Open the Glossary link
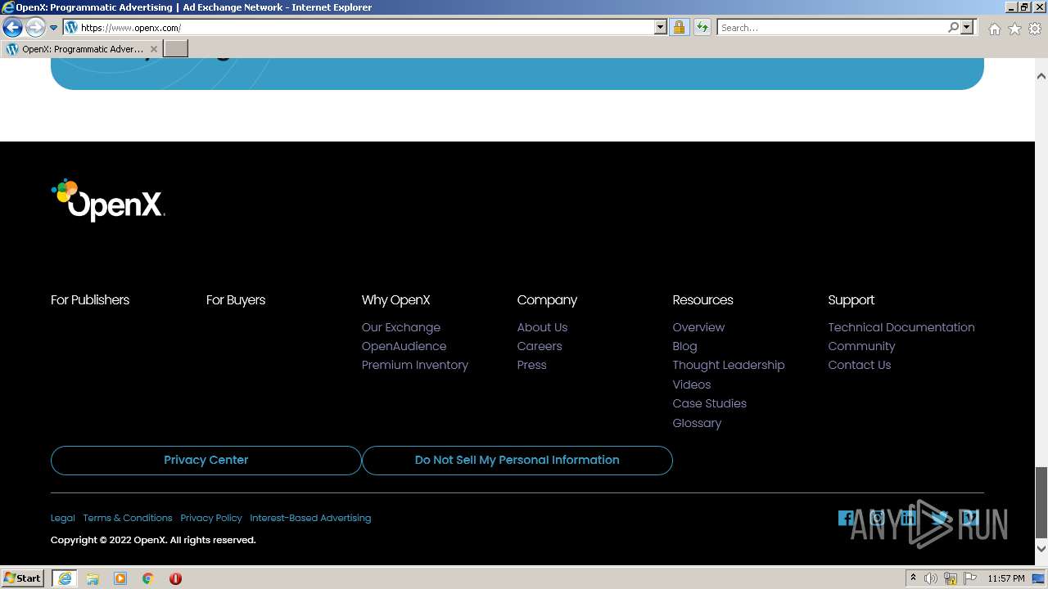Viewport: 1048px width, 589px height. click(697, 423)
